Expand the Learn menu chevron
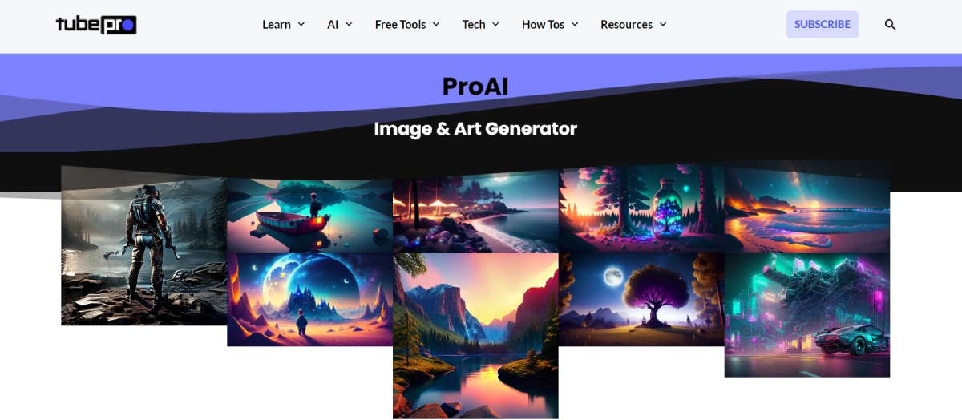The image size is (962, 420). pos(301,25)
